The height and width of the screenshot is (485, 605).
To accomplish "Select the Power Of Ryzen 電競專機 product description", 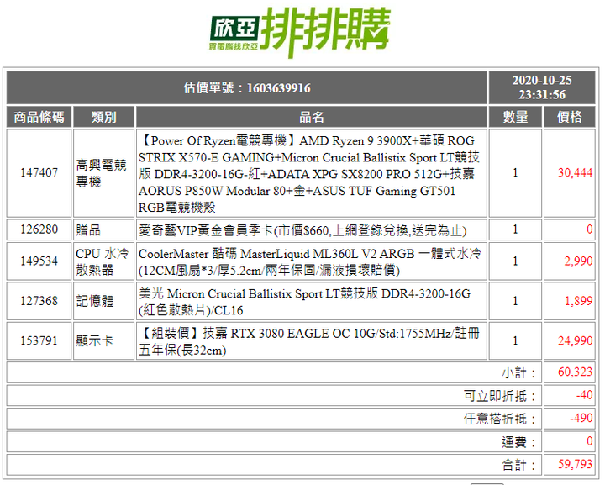I will pyautogui.click(x=308, y=174).
